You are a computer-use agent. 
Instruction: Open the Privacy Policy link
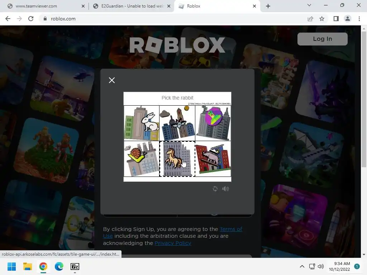coord(173,243)
